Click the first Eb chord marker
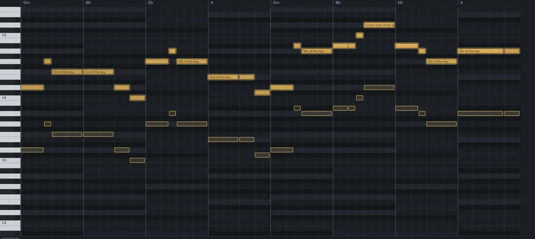This screenshot has height=239, width=535. pyautogui.click(x=150, y=3)
